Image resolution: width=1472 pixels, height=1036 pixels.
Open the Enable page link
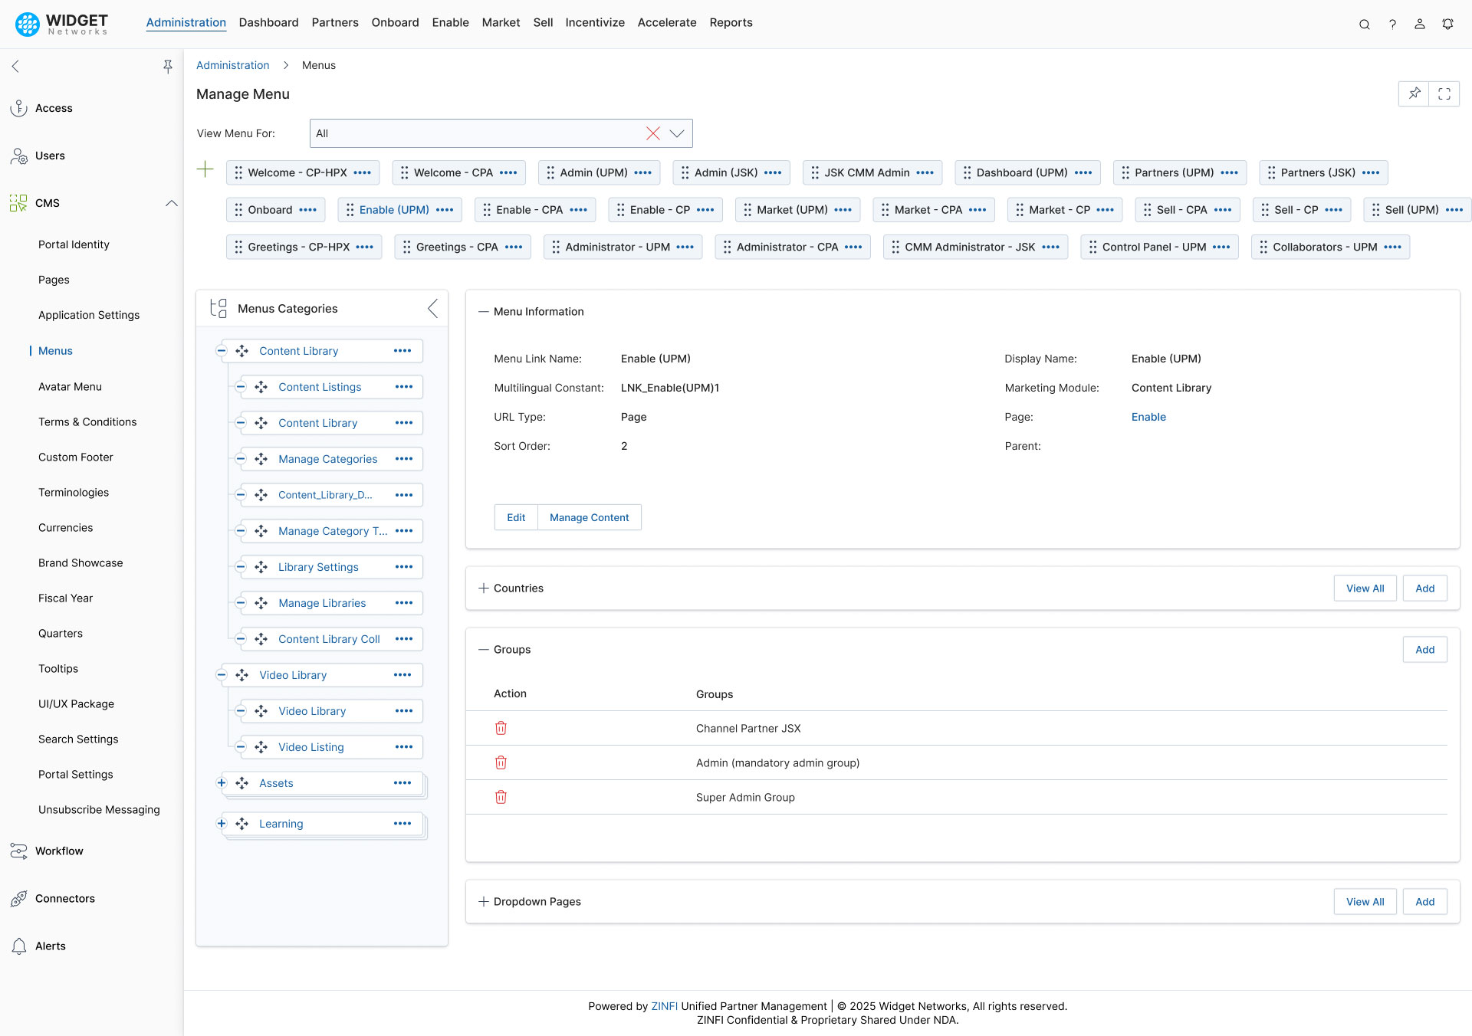coord(1148,417)
